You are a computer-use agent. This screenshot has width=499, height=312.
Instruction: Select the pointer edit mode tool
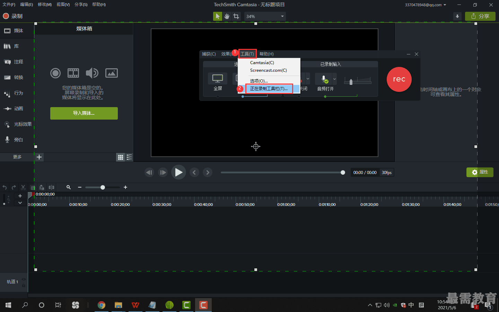[x=218, y=16]
